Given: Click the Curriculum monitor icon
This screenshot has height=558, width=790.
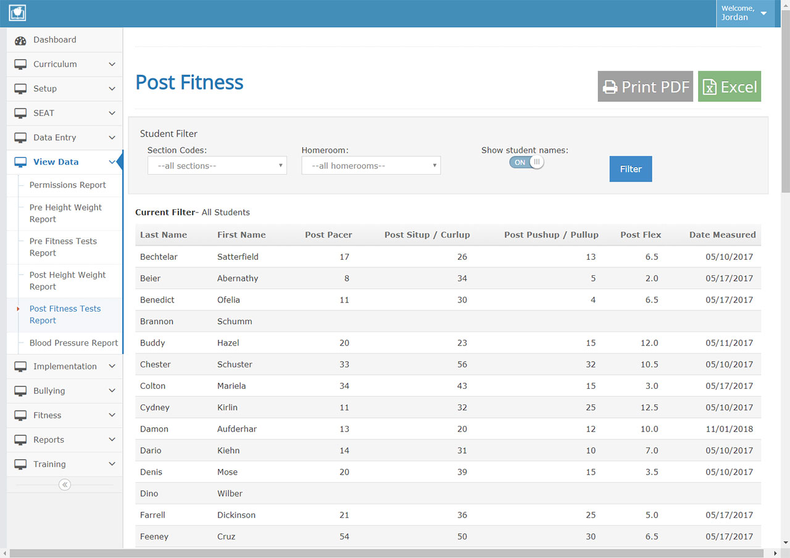Looking at the screenshot, I should pyautogui.click(x=20, y=64).
